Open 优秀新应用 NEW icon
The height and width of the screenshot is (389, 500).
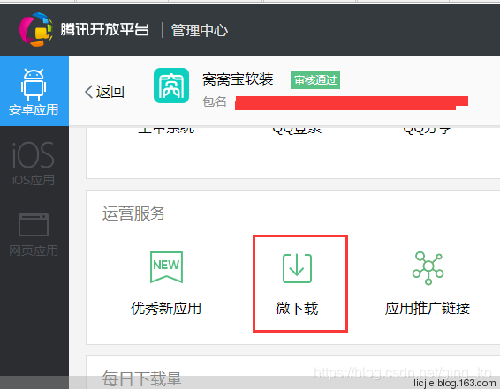(x=166, y=267)
